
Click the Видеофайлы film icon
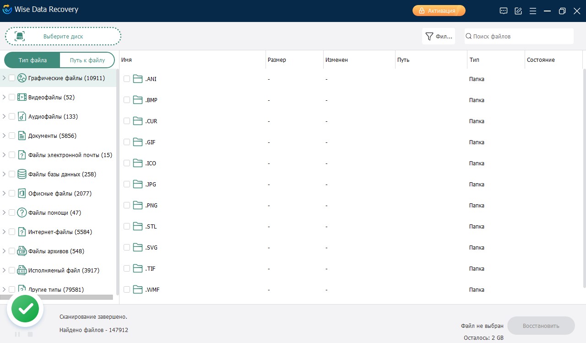(22, 98)
